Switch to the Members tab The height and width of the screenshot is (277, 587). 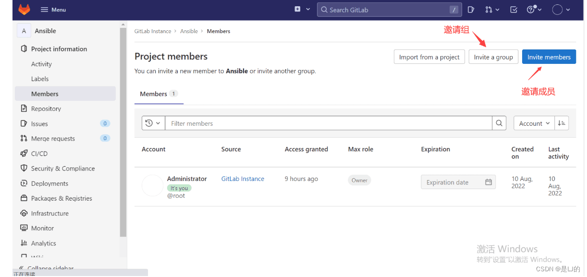[159, 94]
